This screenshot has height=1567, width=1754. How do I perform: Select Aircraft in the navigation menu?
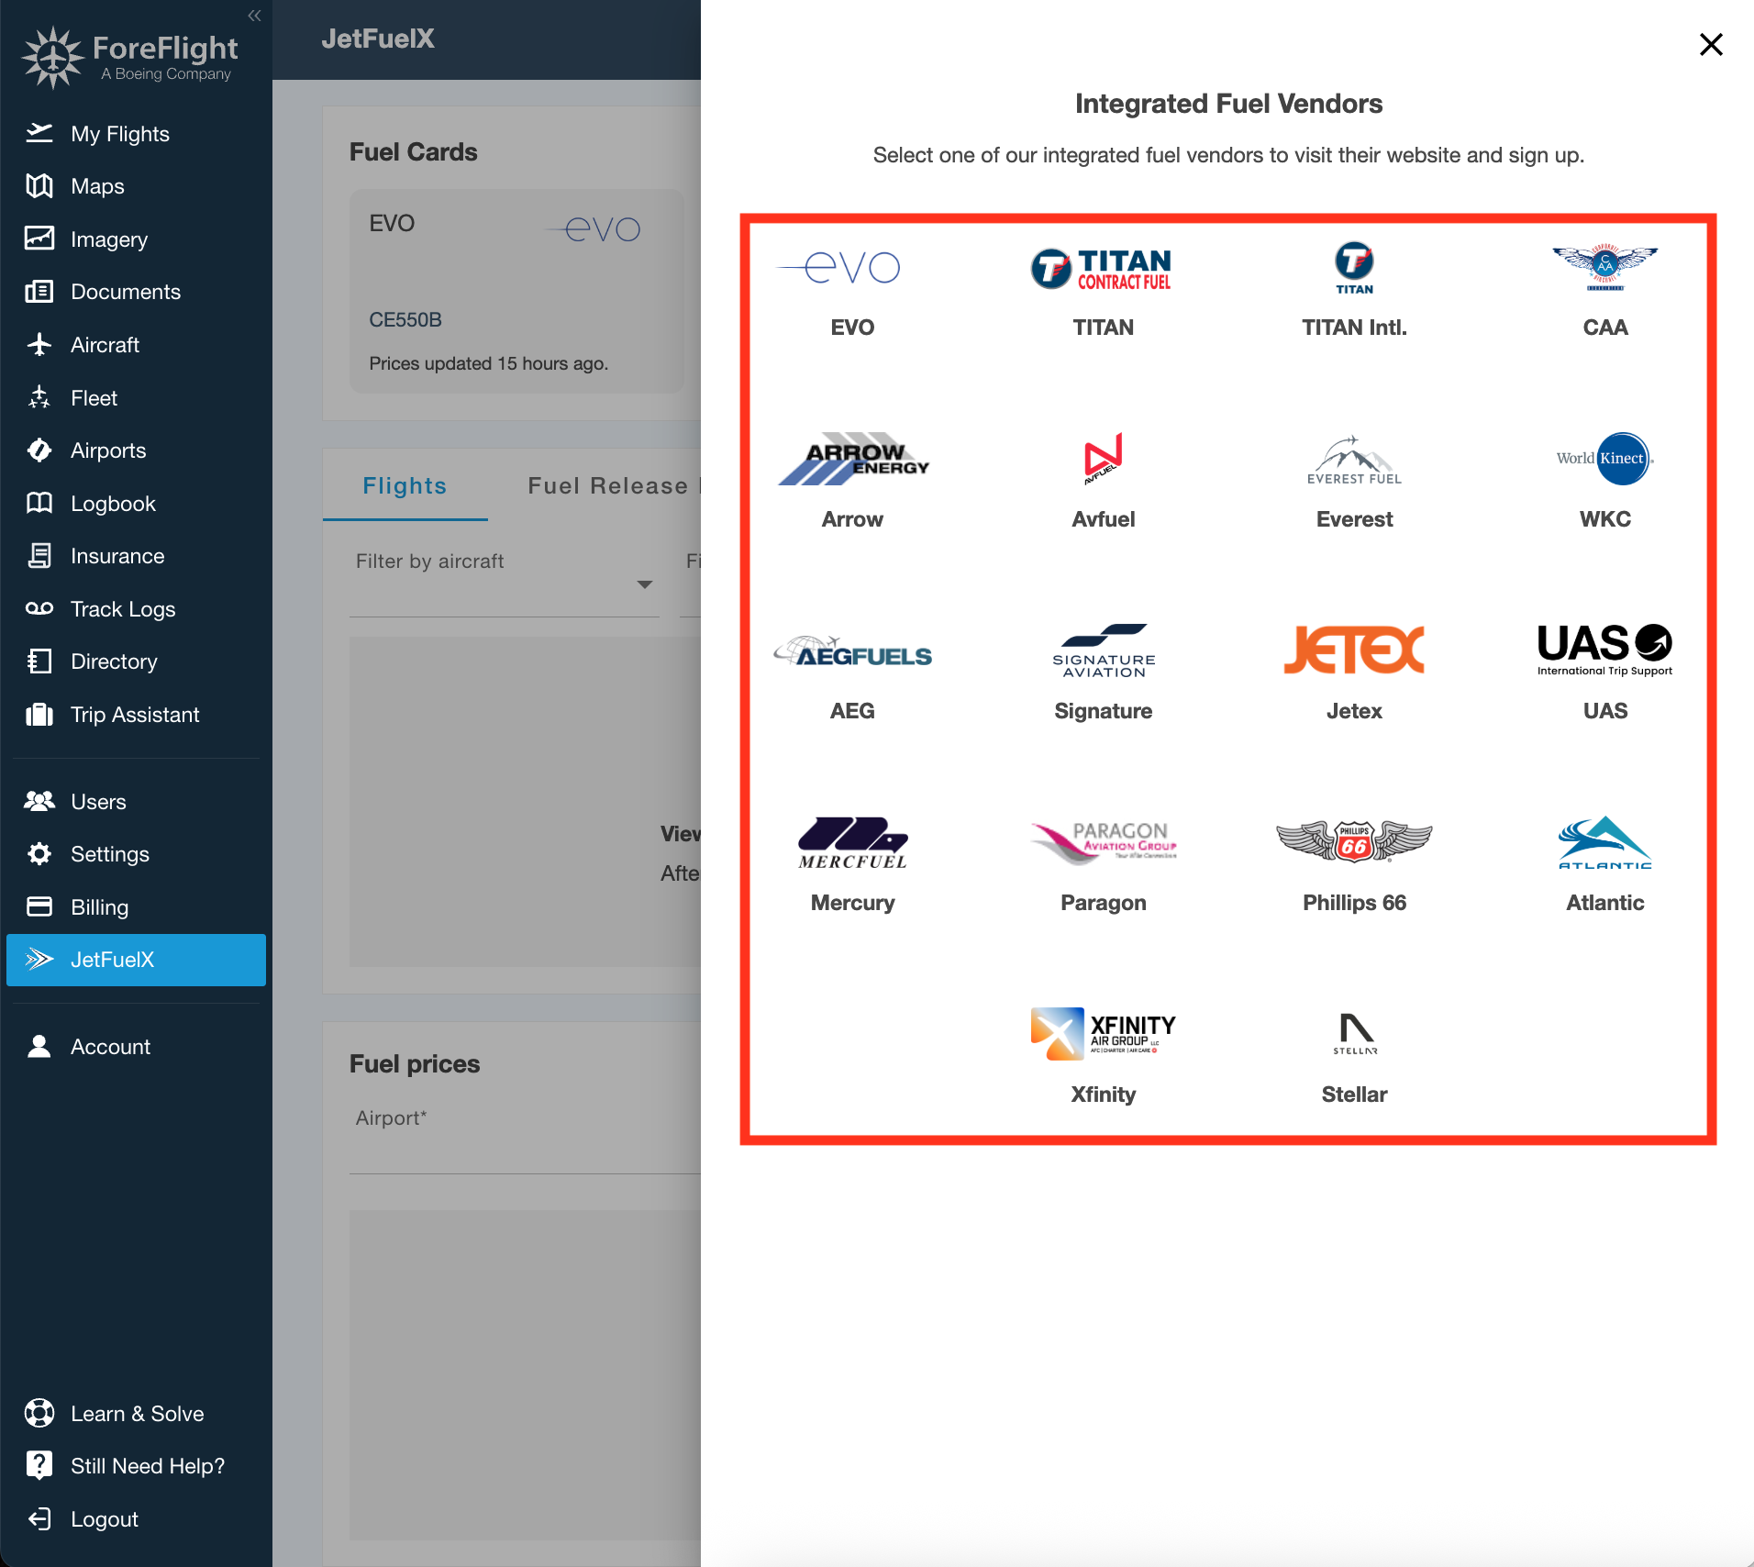click(x=136, y=345)
